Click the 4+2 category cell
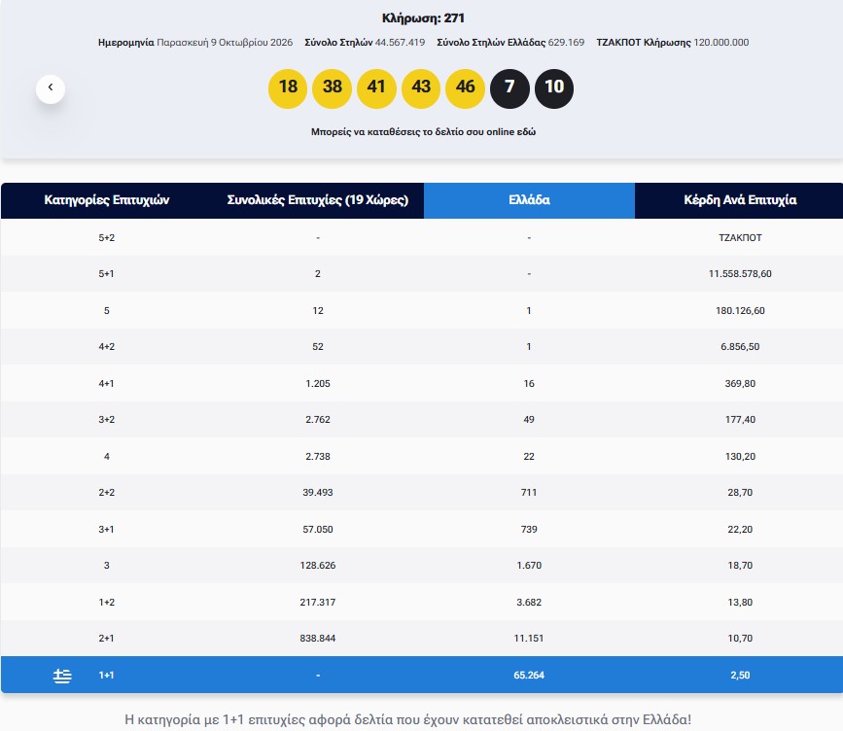The height and width of the screenshot is (731, 843). click(106, 347)
